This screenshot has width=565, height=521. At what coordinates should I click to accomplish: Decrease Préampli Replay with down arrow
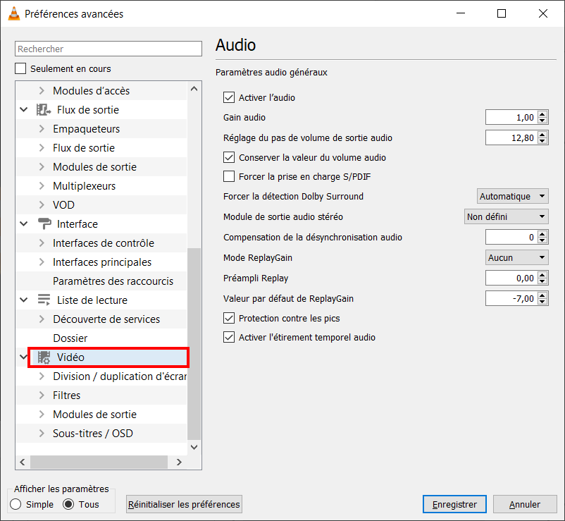(542, 281)
